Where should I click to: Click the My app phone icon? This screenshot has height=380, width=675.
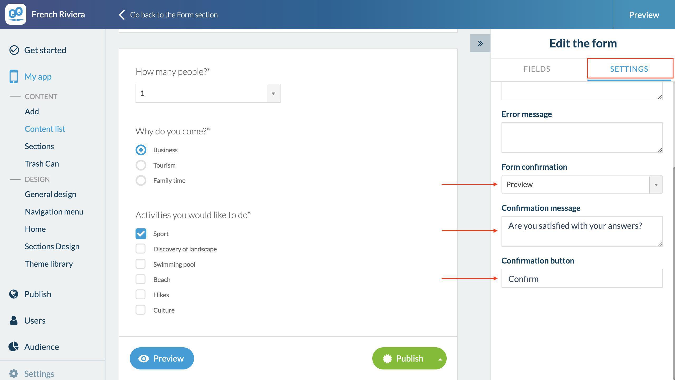tap(13, 76)
